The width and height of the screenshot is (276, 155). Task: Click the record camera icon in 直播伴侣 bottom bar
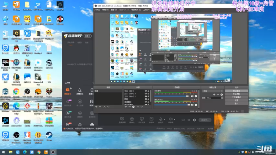(x=183, y=120)
